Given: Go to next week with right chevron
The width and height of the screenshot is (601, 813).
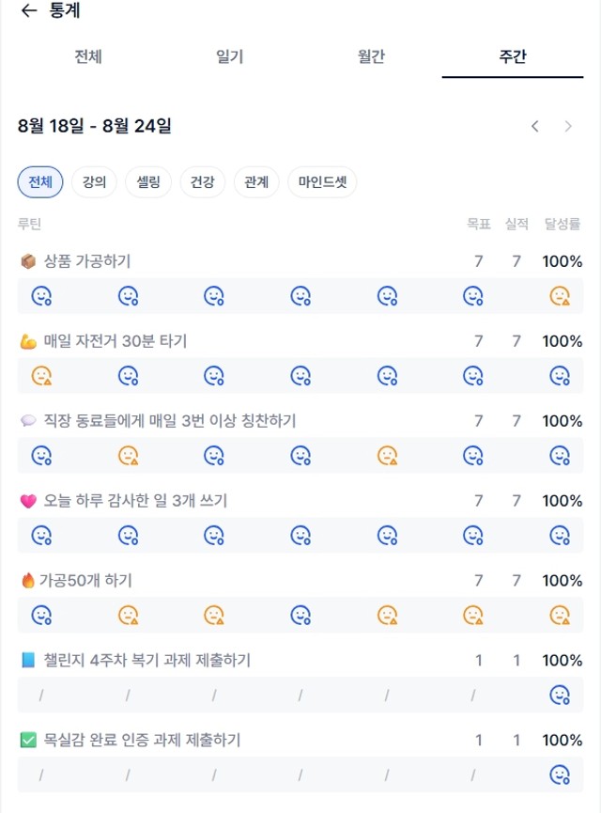Looking at the screenshot, I should point(568,126).
